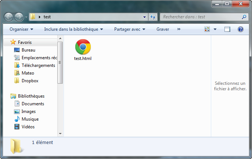The width and height of the screenshot is (252, 159).
Task: Click 'Sélectionnez un fichier à afficher' preview text
Action: pos(230,86)
